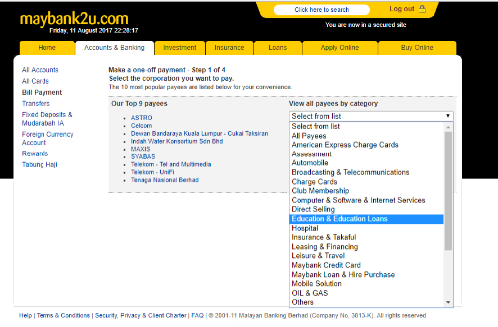Choose Leasing & Financing option
498x327 pixels.
coord(366,247)
